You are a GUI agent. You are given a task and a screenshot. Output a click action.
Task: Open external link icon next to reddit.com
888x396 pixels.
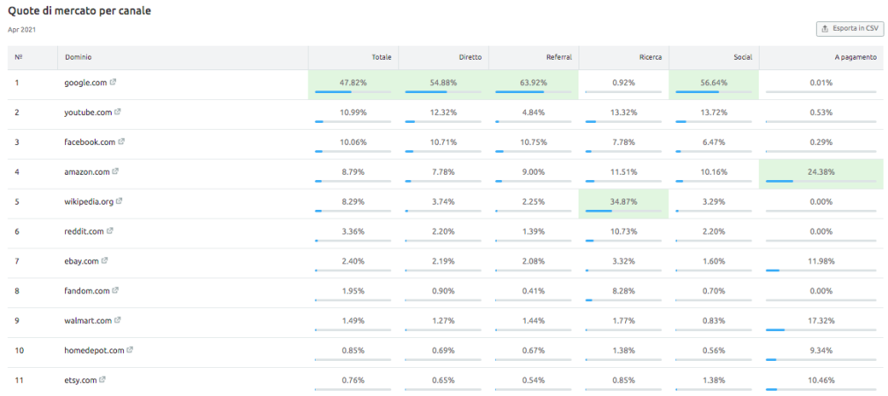click(x=110, y=231)
